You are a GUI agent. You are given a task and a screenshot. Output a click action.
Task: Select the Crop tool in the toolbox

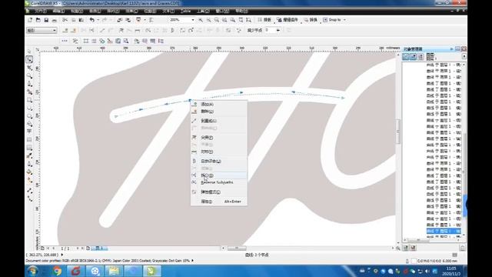coord(29,68)
